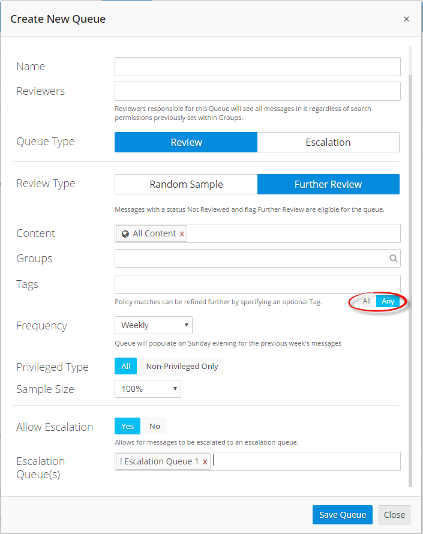Click the exclamation marker on Escalation Queue 1

point(120,461)
